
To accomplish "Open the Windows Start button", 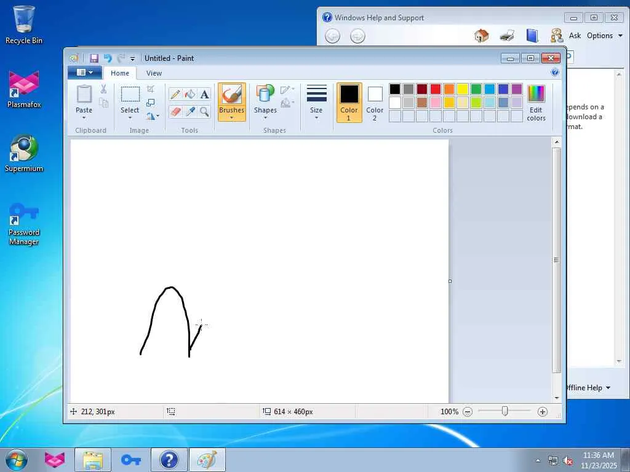I will tap(17, 460).
